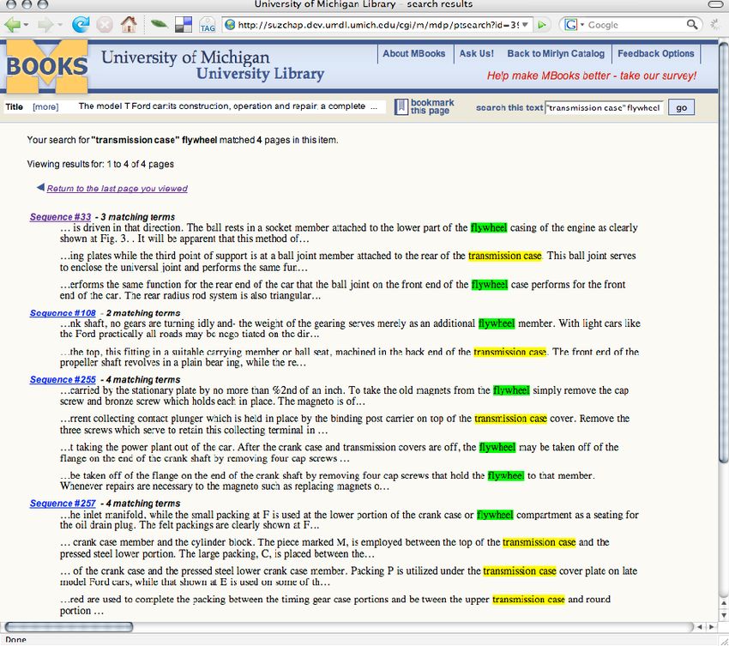
Task: Click the horizontal scrollbar left arrow
Action: pyautogui.click(x=700, y=627)
